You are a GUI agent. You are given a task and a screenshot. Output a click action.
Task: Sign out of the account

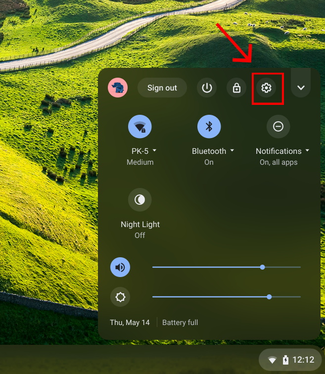click(162, 88)
